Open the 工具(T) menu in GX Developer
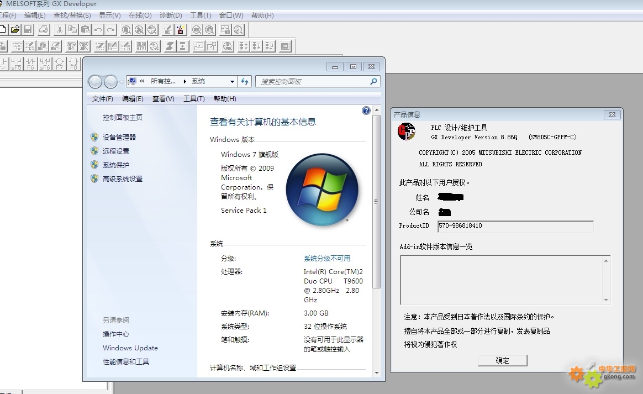Screen dimensions: 643x394 pos(201,15)
